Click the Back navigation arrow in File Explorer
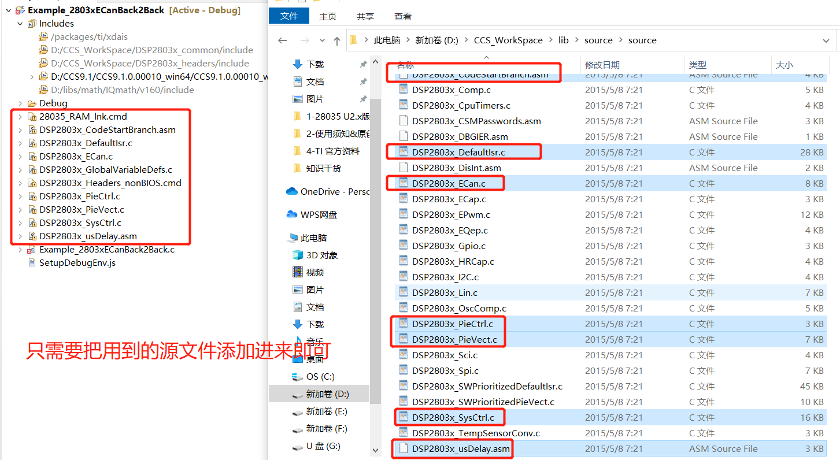Image resolution: width=840 pixels, height=460 pixels. click(x=282, y=39)
